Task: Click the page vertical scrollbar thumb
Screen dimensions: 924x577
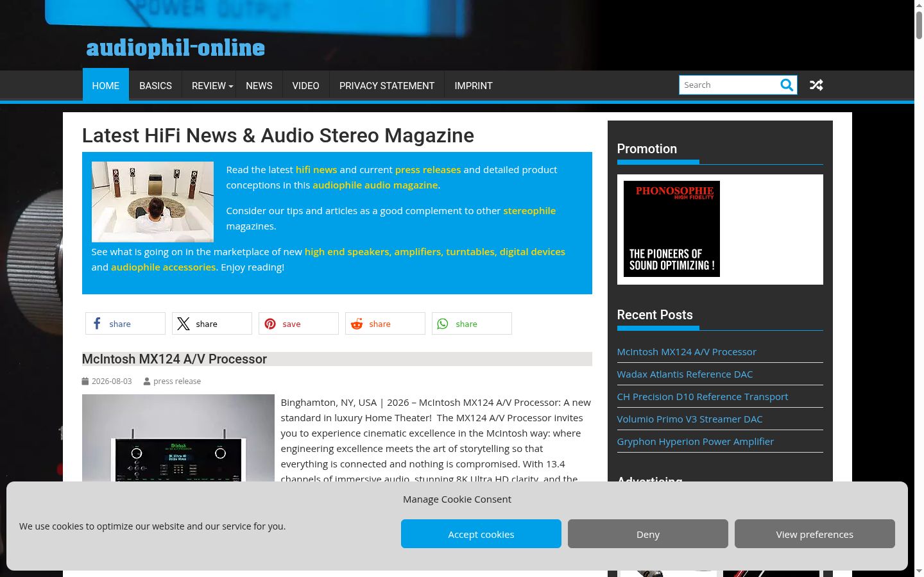Action: click(919, 26)
